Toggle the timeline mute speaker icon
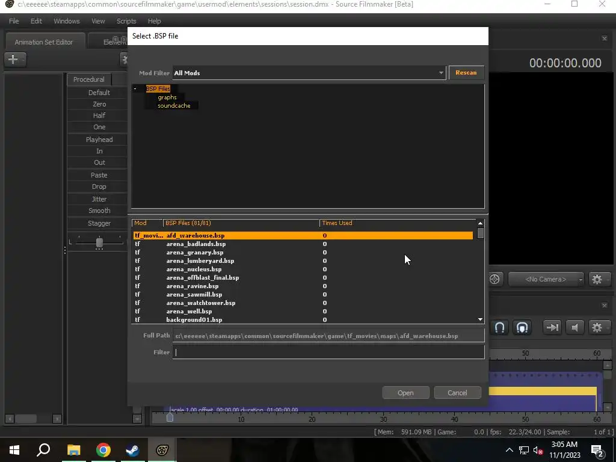 tap(574, 327)
